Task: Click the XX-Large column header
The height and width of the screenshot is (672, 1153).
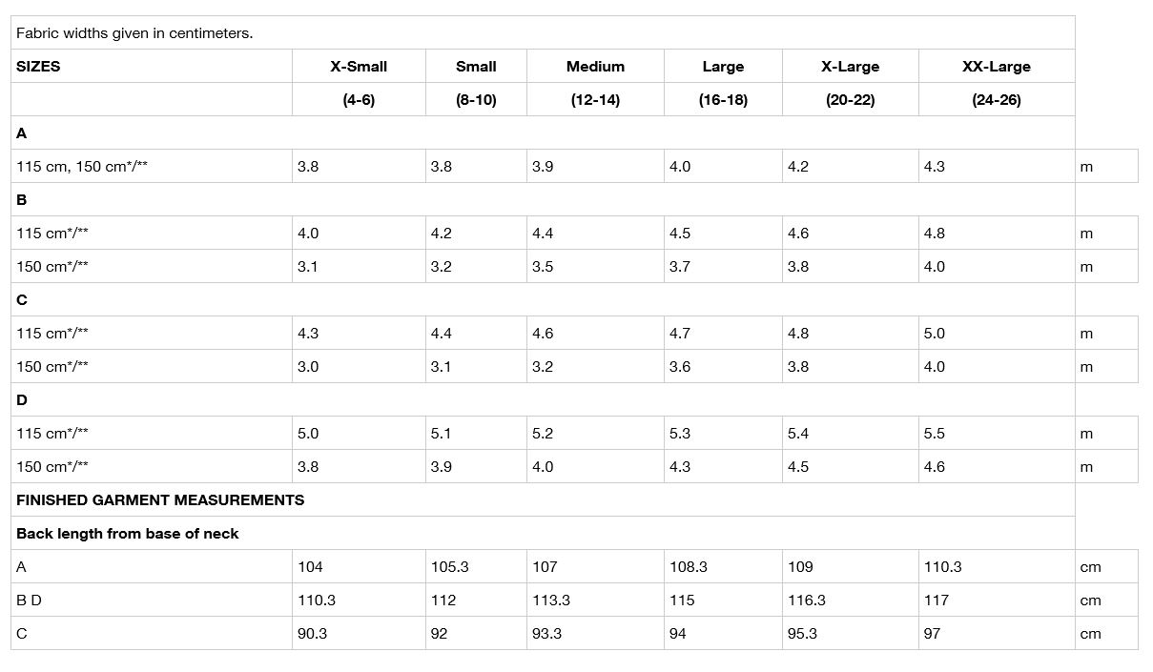Action: pyautogui.click(x=996, y=67)
